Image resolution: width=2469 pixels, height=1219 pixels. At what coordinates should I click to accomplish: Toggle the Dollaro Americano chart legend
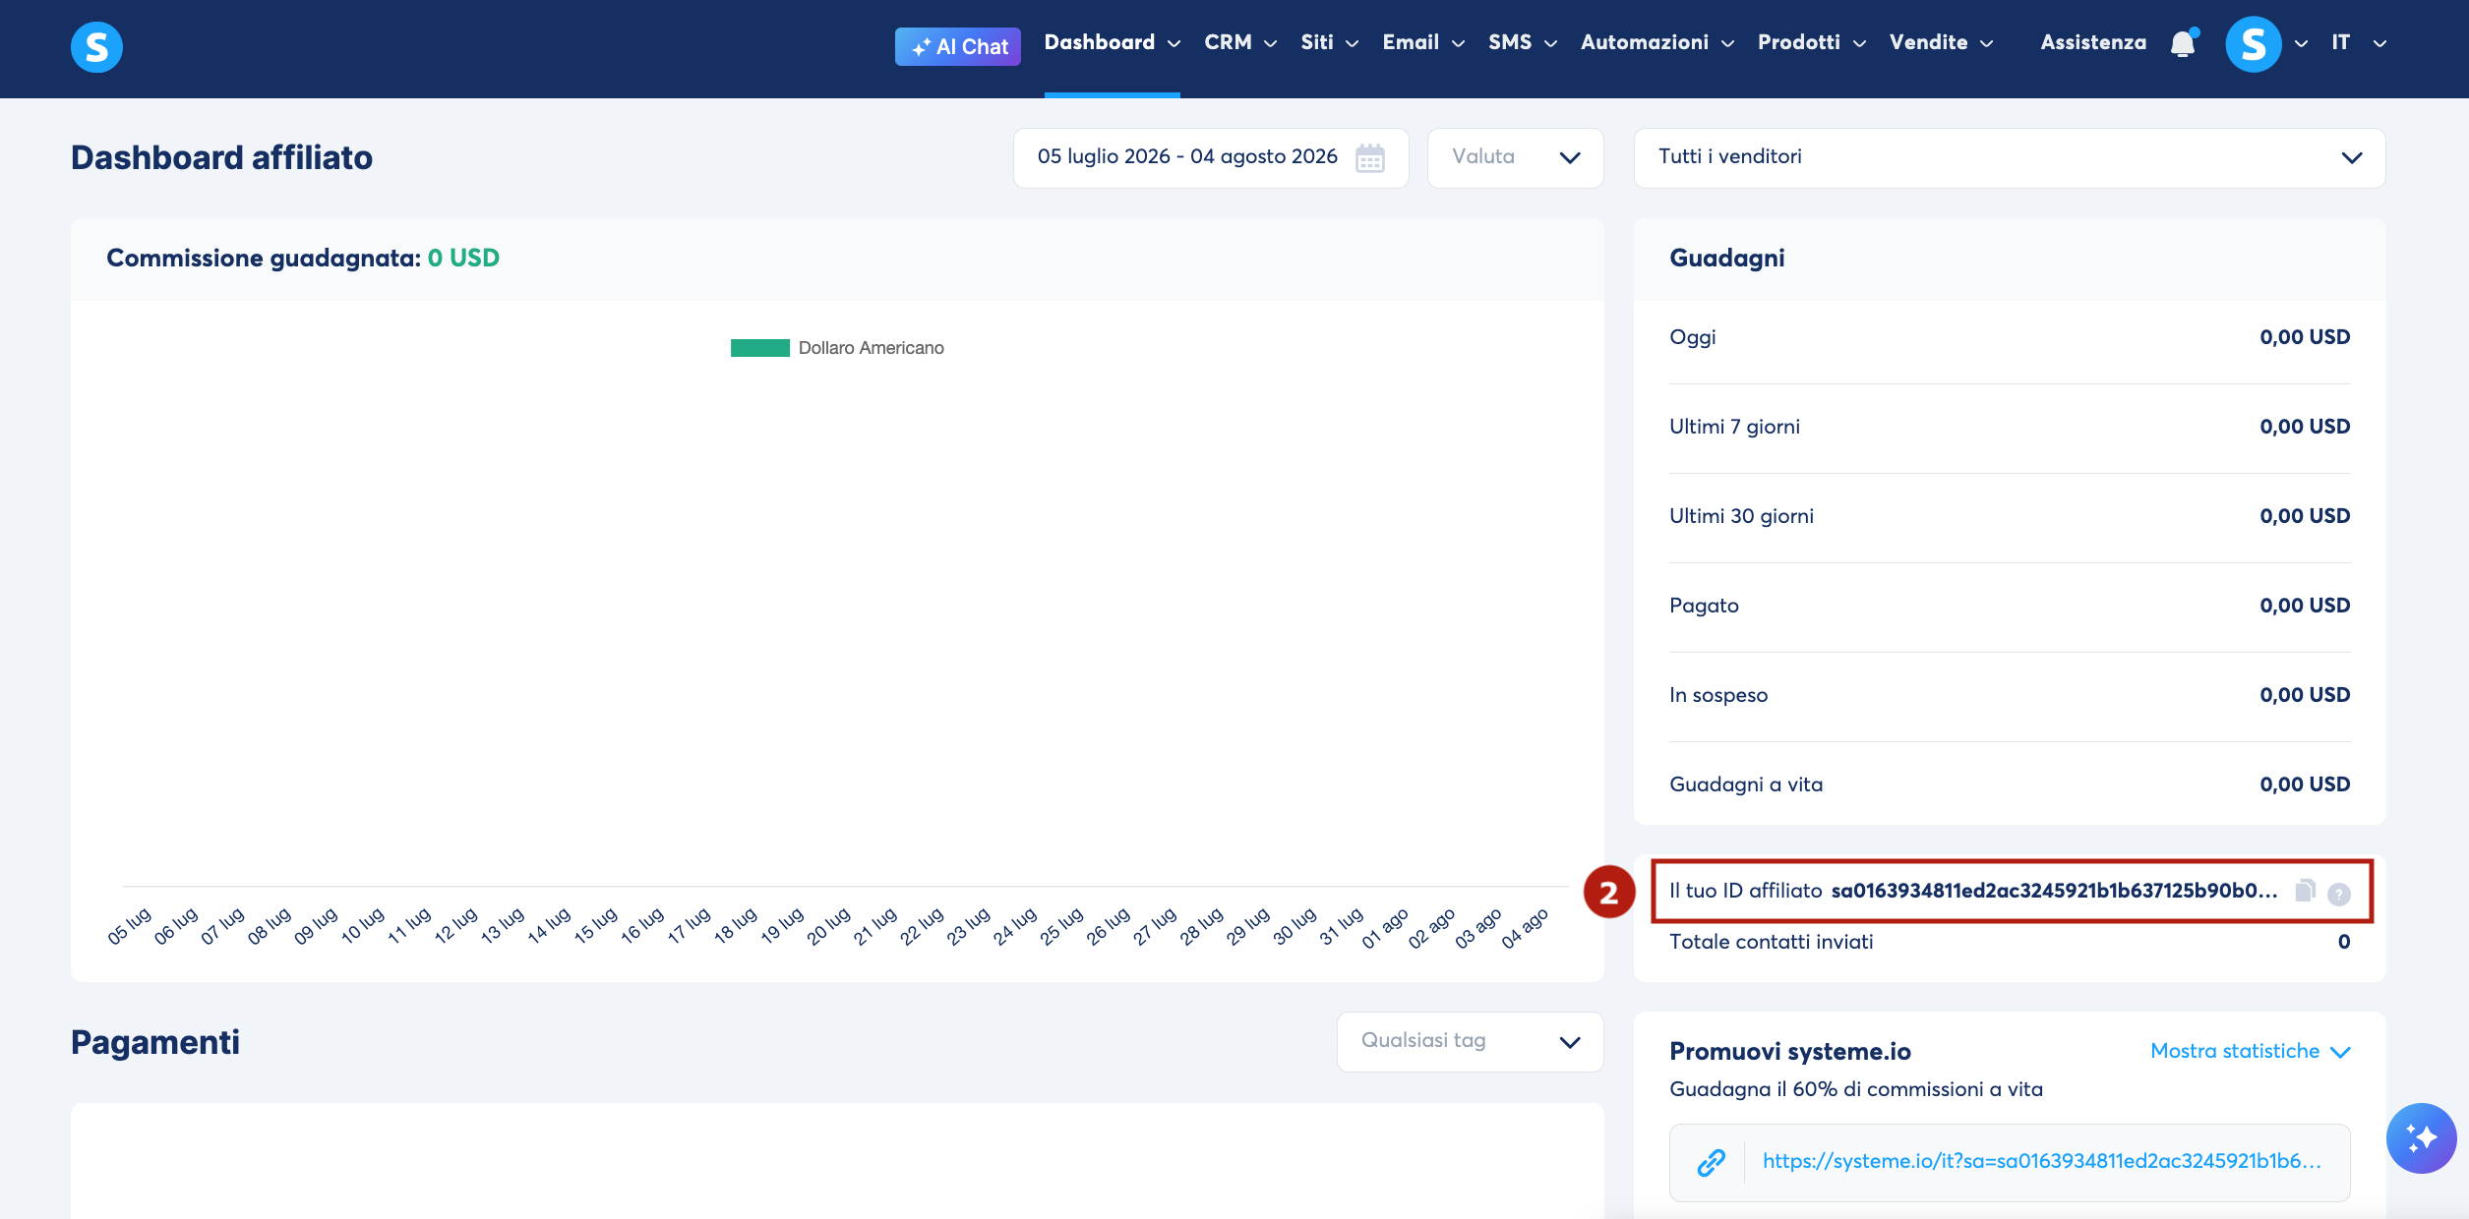click(837, 348)
